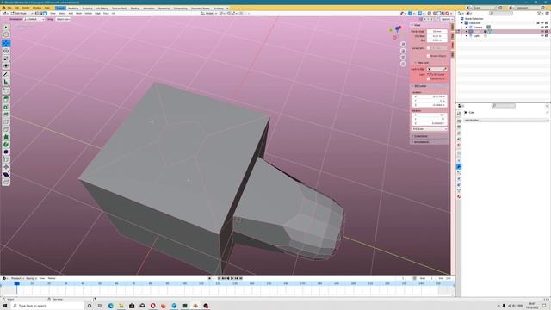Image resolution: width=551 pixels, height=310 pixels.
Task: Open the Modifiers wrench tab in Properties
Action: point(459,166)
